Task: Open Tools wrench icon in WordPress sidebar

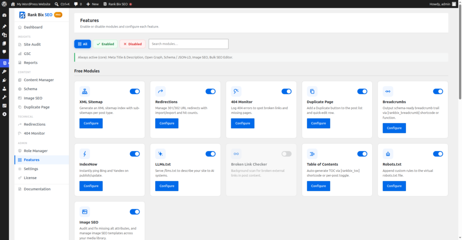Action: click(x=5, y=97)
